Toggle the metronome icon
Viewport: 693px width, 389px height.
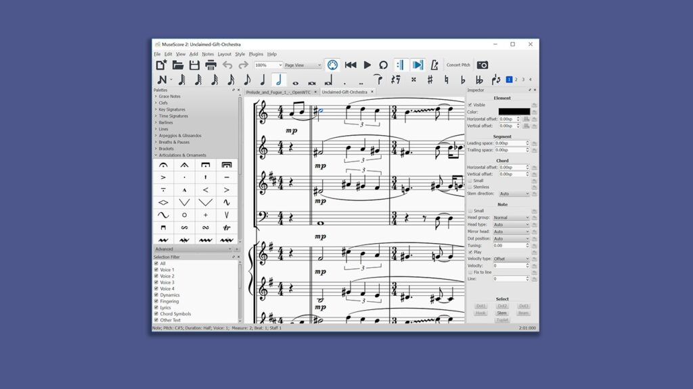click(434, 65)
